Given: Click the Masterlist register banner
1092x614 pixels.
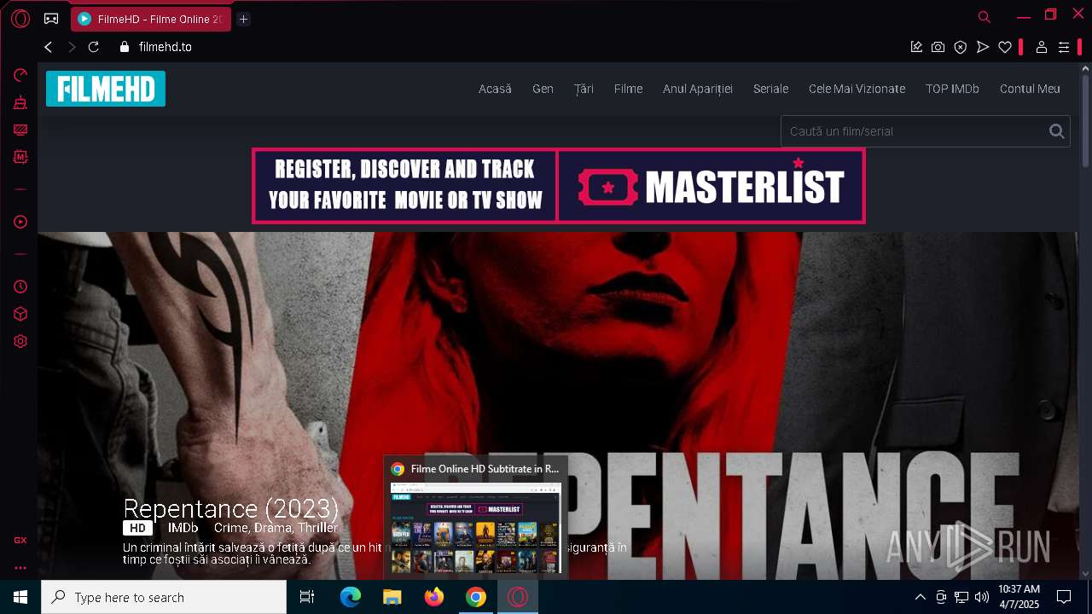Looking at the screenshot, I should 559,186.
